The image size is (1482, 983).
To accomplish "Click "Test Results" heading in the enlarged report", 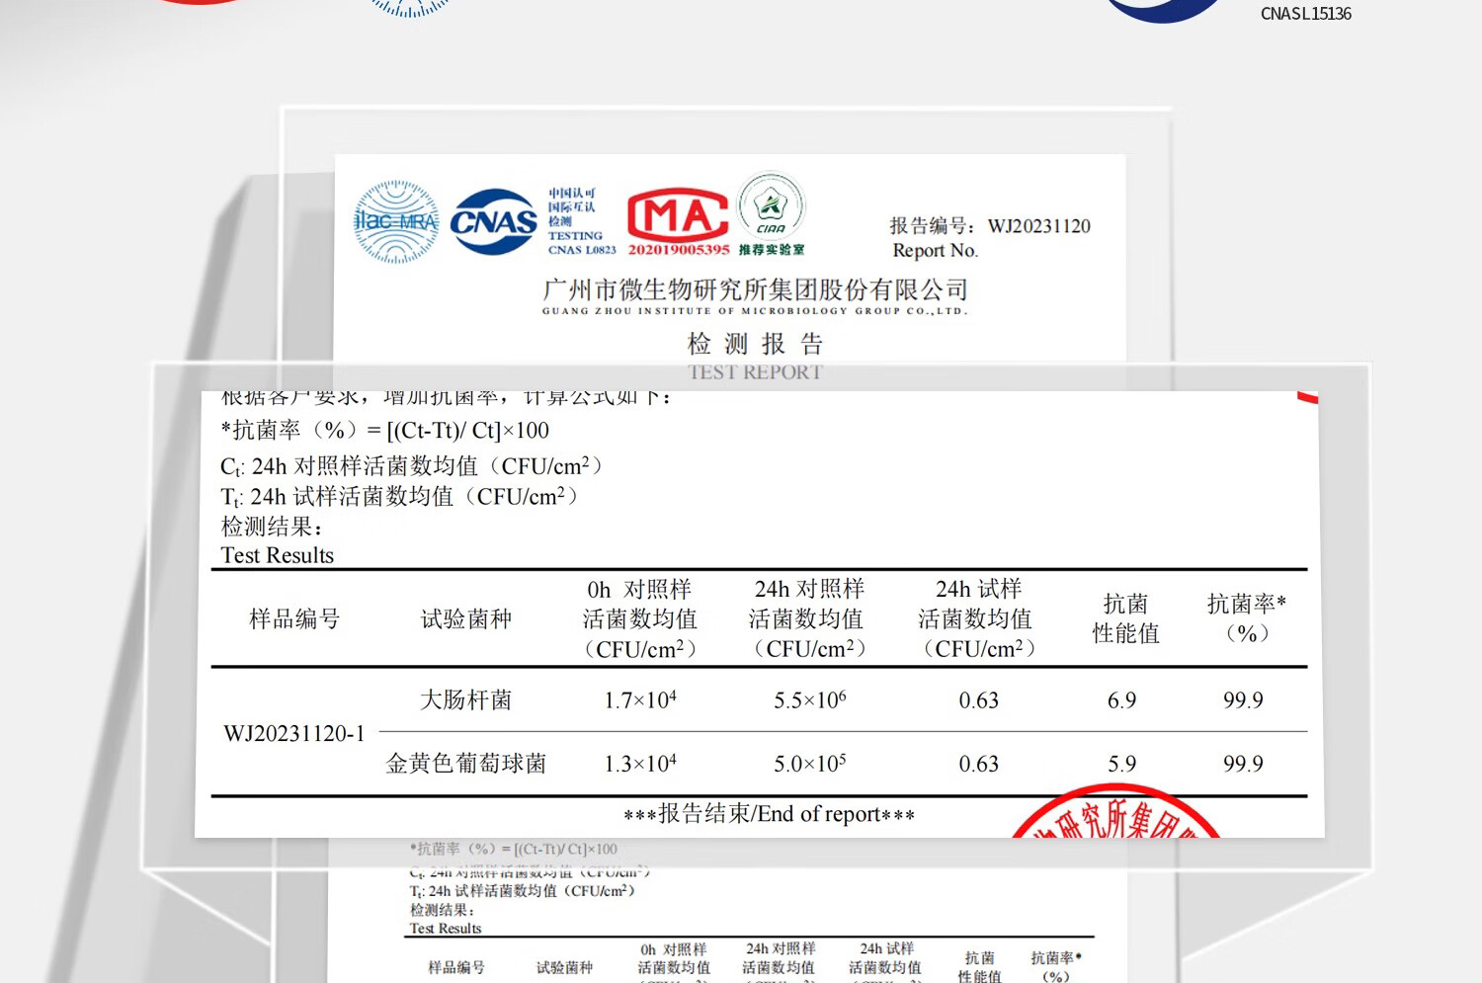I will point(278,555).
